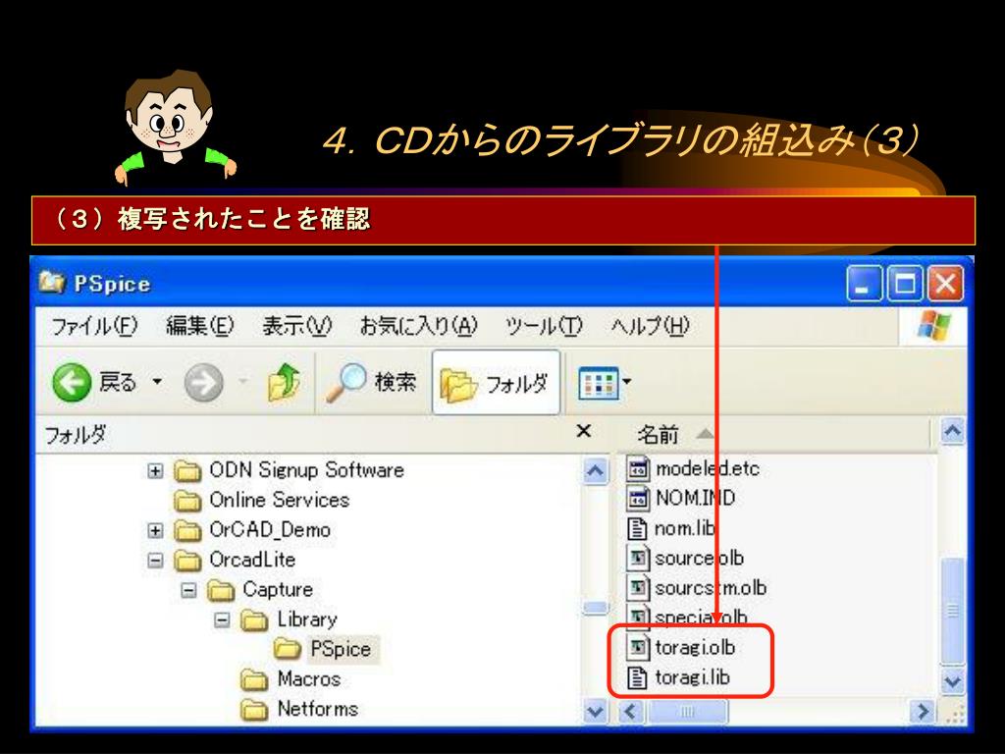Select Macros folder icon
This screenshot has width=1005, height=754.
point(254,679)
